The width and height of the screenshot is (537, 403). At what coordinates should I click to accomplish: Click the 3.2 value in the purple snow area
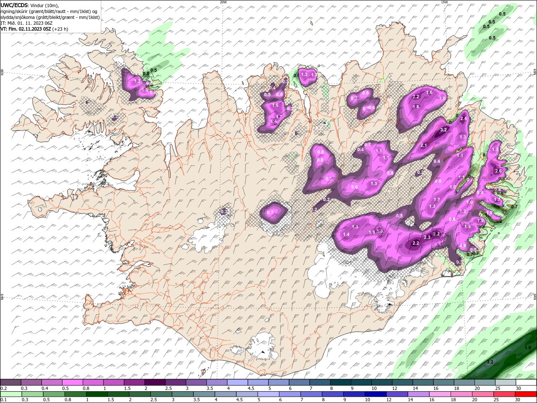444,130
